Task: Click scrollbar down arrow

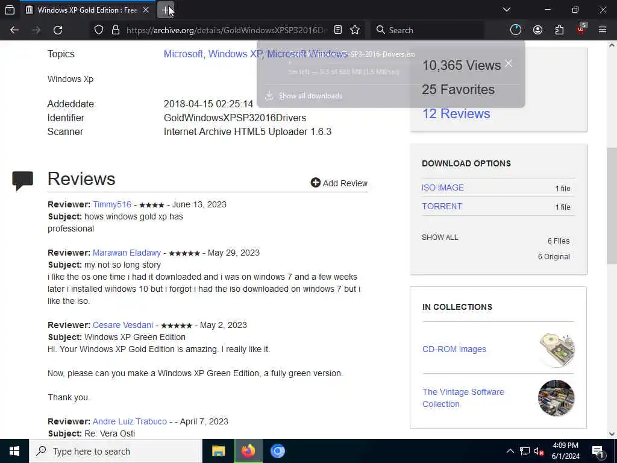Action: coord(612,434)
